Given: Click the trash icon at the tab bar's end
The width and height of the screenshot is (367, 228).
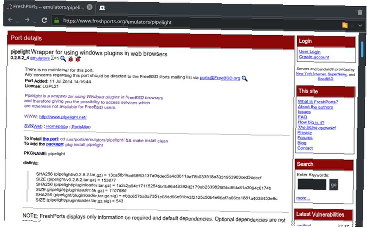Looking at the screenshot, I should 360,12.
